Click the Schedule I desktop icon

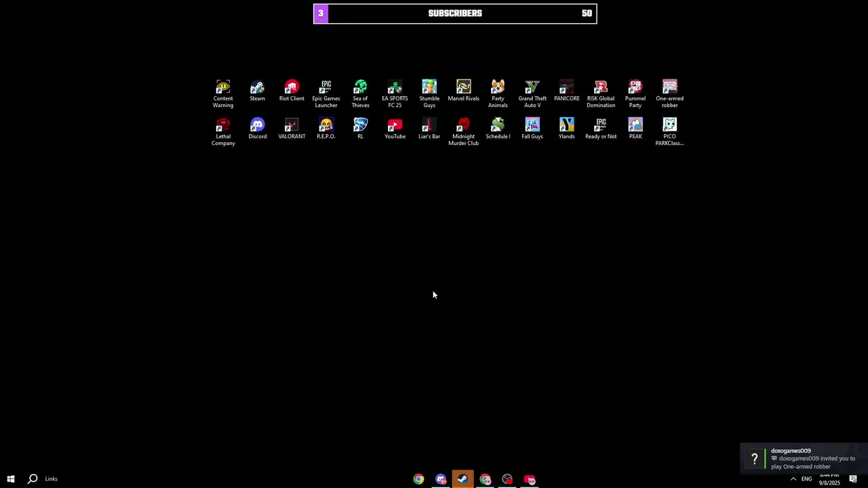(498, 128)
